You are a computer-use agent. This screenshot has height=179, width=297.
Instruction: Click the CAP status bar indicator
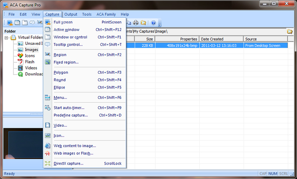pyautogui.click(x=263, y=173)
